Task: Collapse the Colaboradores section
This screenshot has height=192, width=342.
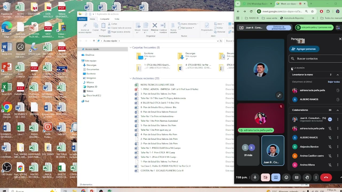Action: pos(338,110)
